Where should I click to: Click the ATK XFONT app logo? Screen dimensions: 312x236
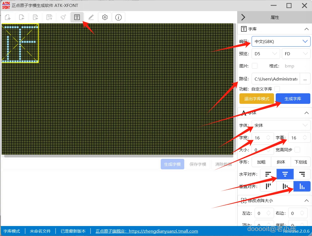[x=6, y=5]
